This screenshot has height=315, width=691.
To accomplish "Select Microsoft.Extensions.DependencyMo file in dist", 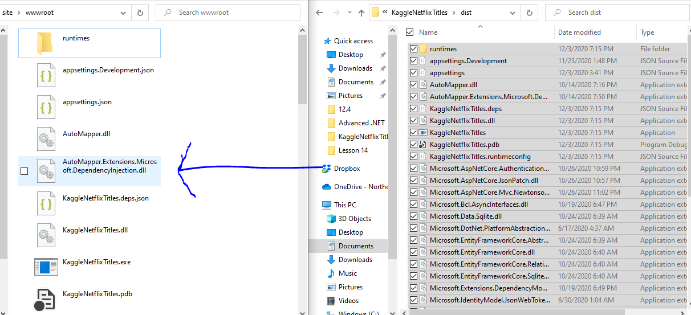I will pos(490,288).
